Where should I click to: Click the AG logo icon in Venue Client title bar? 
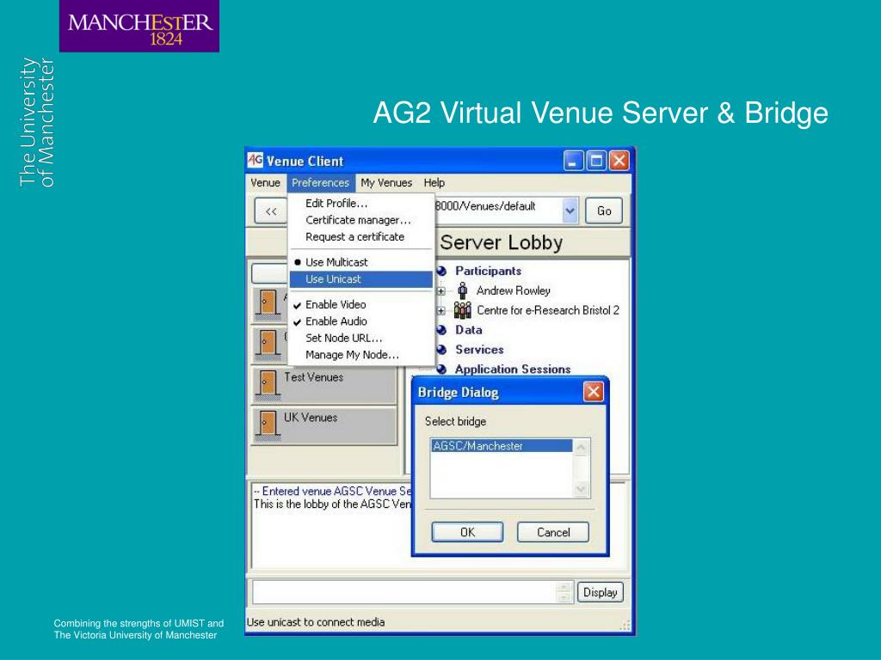point(255,160)
